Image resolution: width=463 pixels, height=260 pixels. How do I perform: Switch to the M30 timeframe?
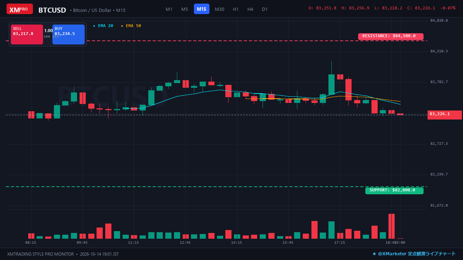pos(220,9)
